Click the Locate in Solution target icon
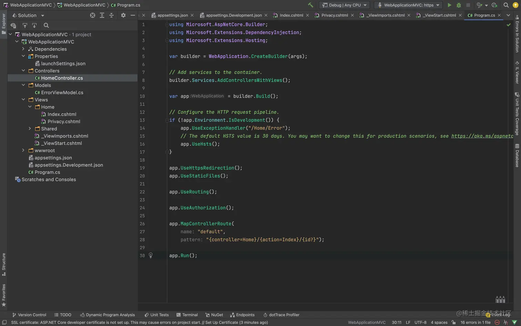The image size is (521, 326). tap(92, 15)
